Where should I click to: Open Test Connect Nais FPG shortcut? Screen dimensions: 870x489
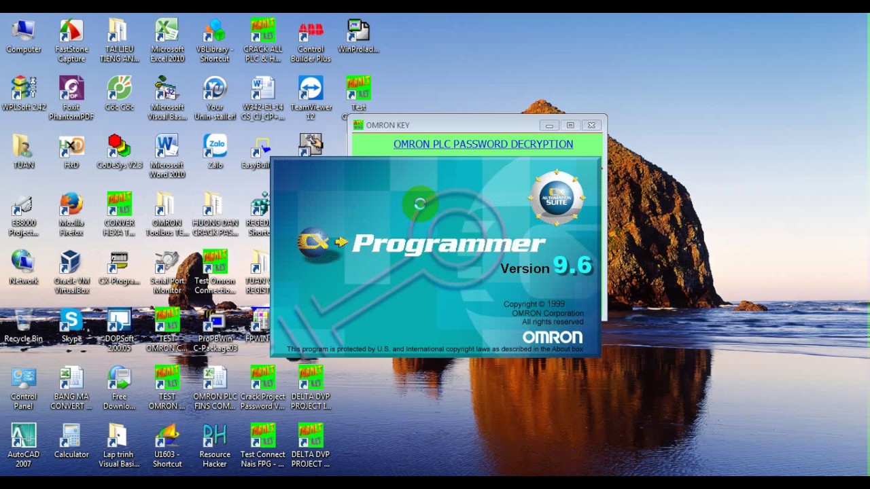[x=262, y=446]
